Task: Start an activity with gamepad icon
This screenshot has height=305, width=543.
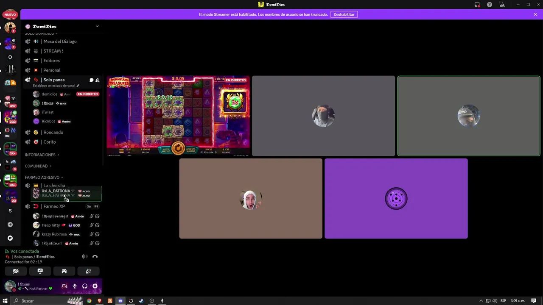Action: pyautogui.click(x=64, y=271)
